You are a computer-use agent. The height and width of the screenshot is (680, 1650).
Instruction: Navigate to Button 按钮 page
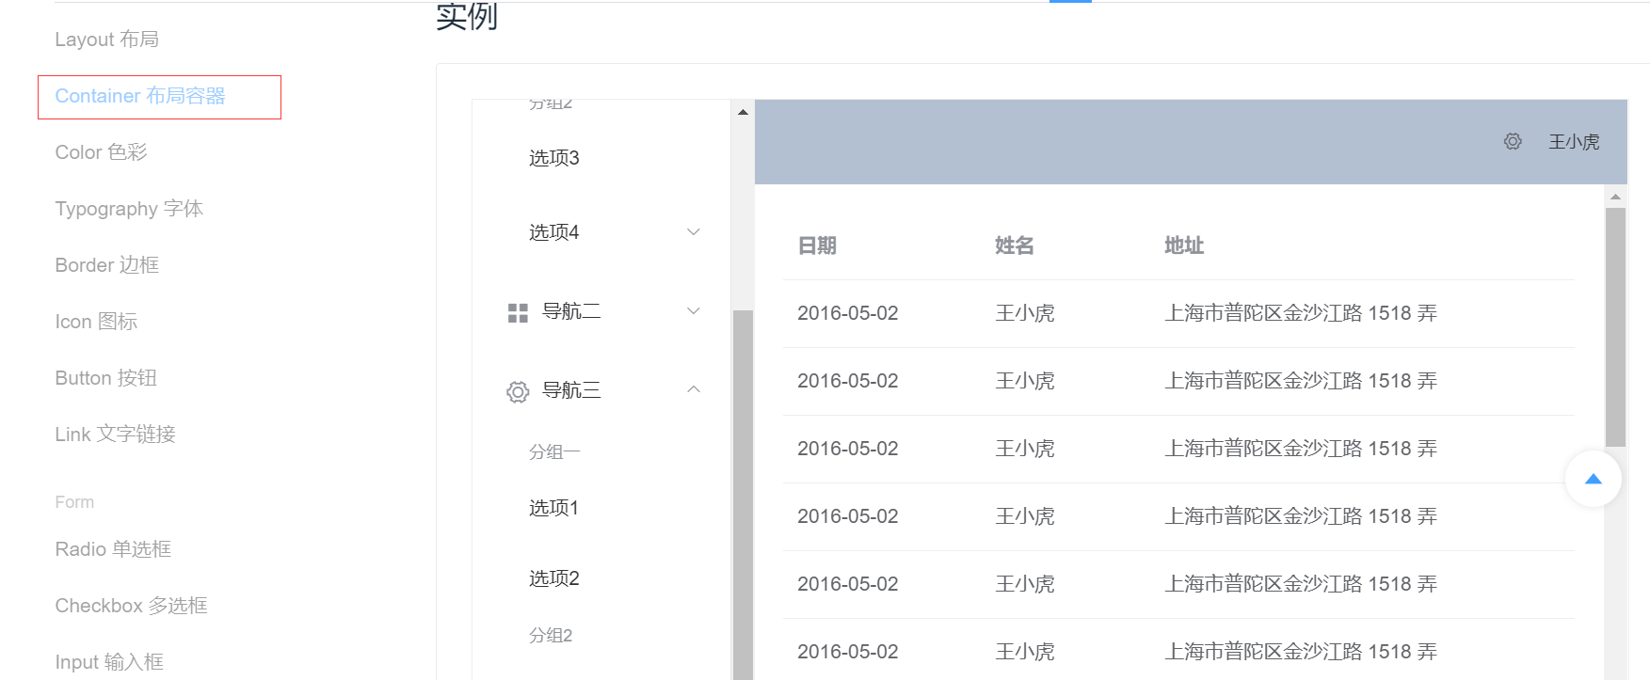pyautogui.click(x=105, y=378)
